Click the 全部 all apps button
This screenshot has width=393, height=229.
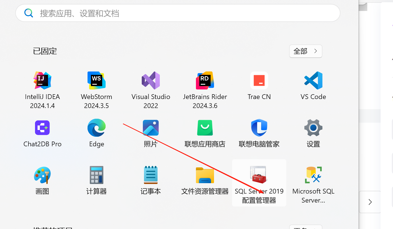coord(306,51)
